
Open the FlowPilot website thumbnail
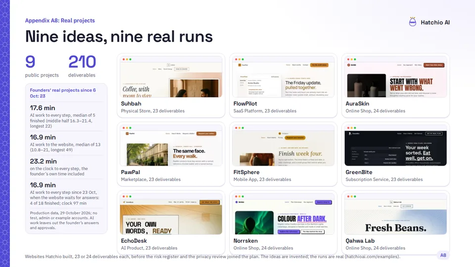click(x=283, y=77)
